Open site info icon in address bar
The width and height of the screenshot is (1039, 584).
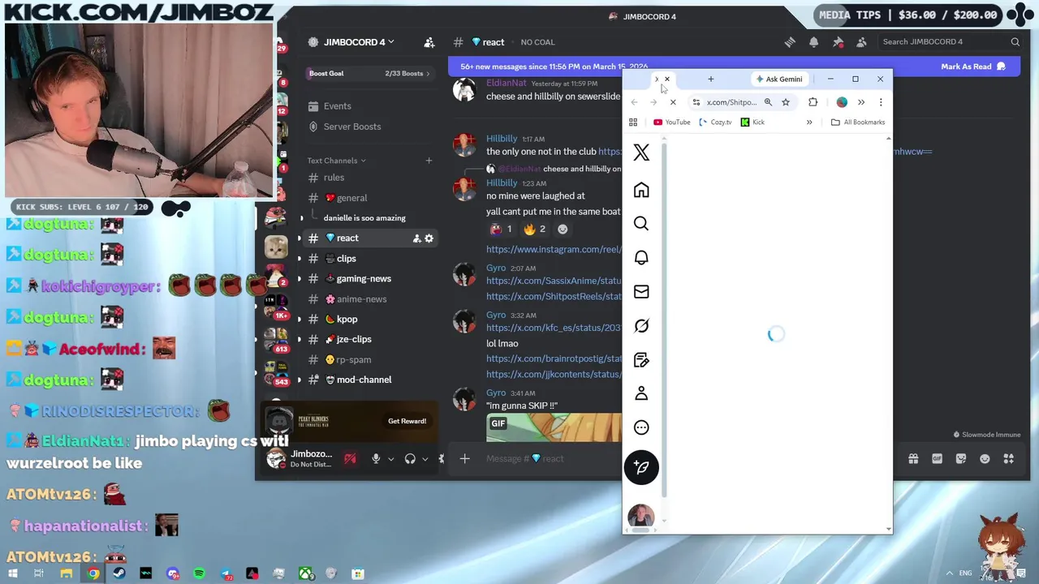pyautogui.click(x=696, y=102)
